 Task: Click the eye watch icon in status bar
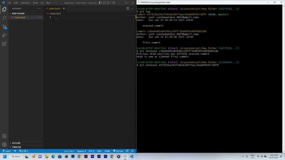point(15,151)
